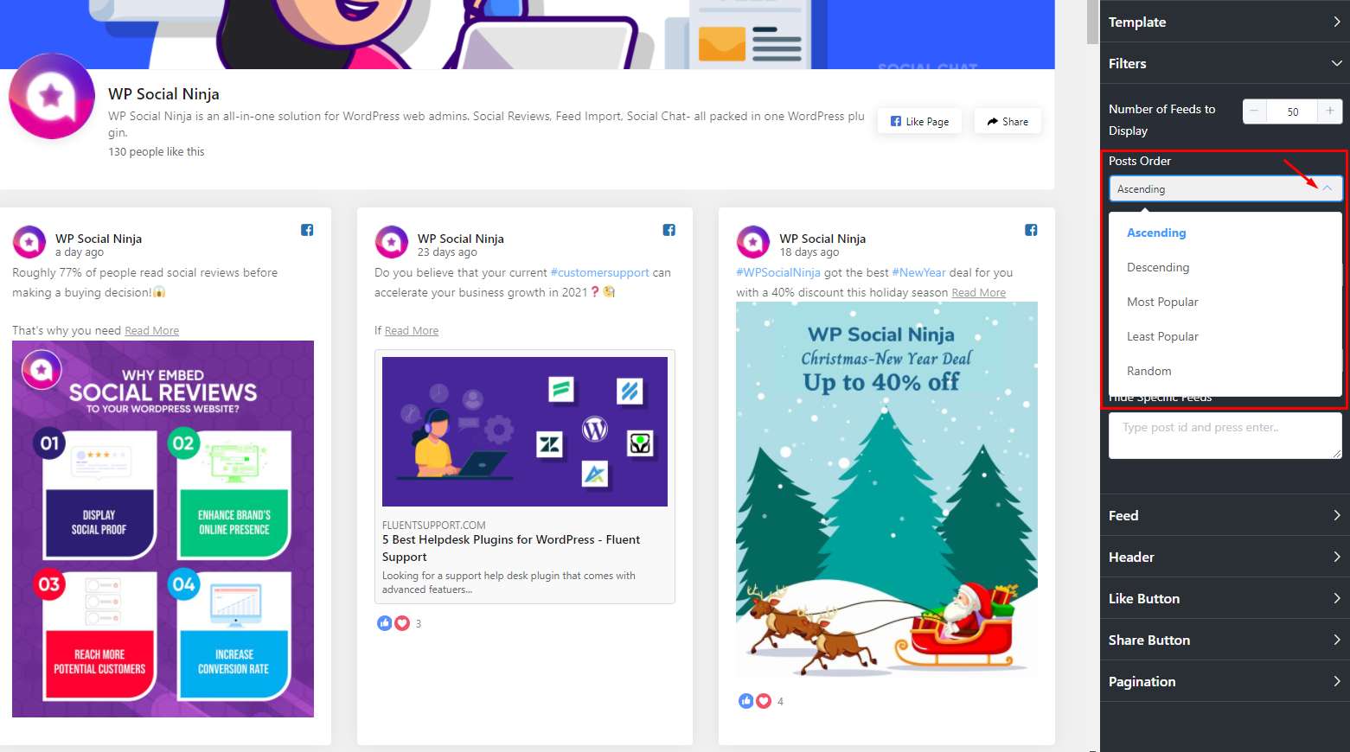This screenshot has width=1350, height=752.
Task: Click the Like Page button
Action: point(919,121)
